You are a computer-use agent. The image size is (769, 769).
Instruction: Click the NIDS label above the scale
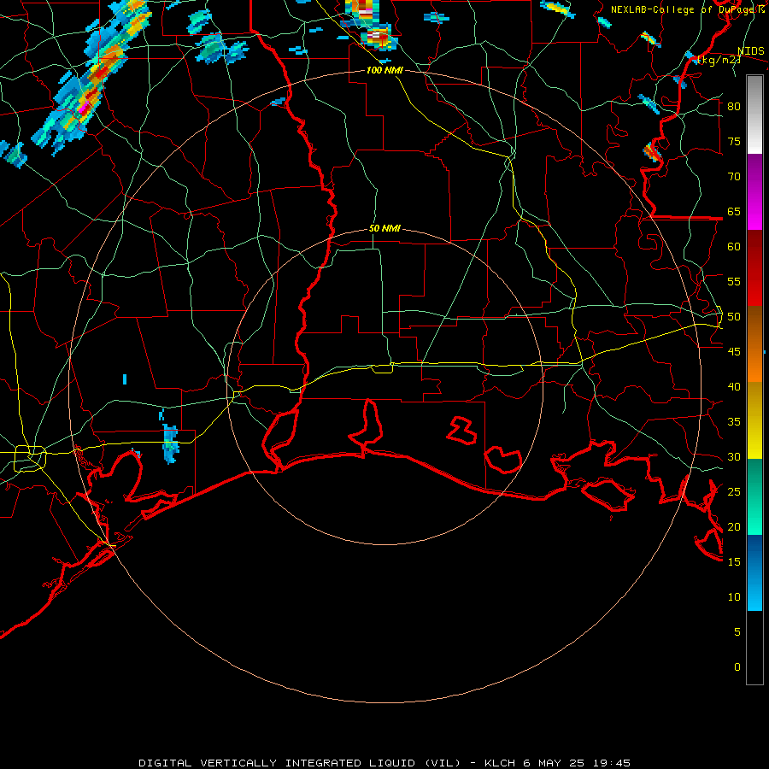[x=750, y=51]
